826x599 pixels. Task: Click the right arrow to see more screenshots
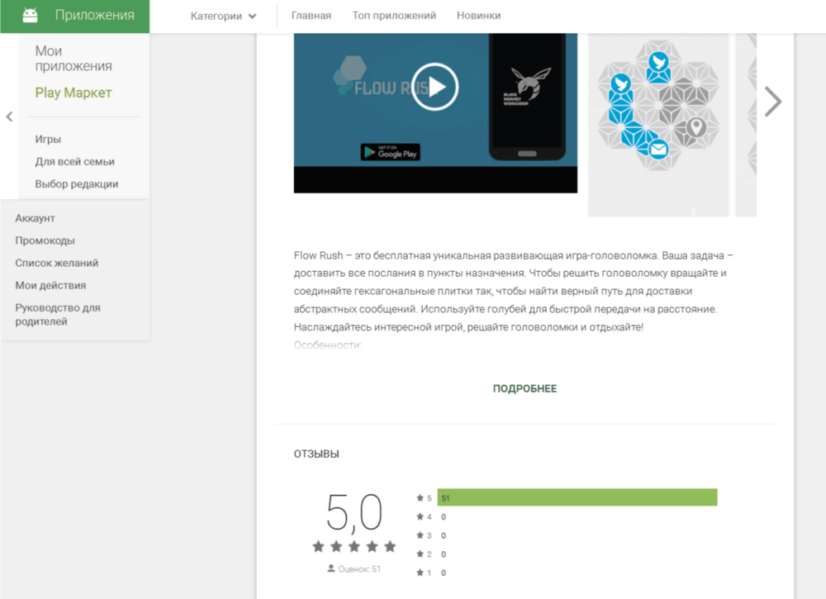tap(773, 102)
